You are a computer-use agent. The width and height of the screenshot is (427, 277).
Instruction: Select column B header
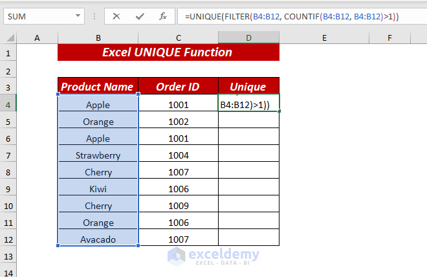pyautogui.click(x=98, y=38)
